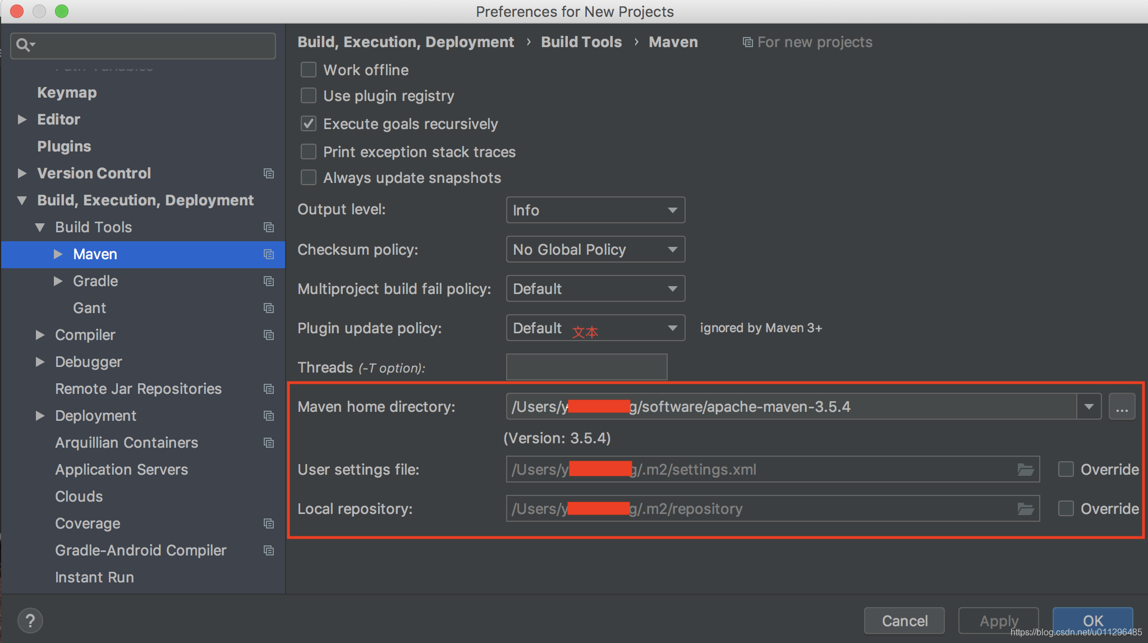
Task: Click the project-level icon next to Coverage
Action: pos(269,523)
